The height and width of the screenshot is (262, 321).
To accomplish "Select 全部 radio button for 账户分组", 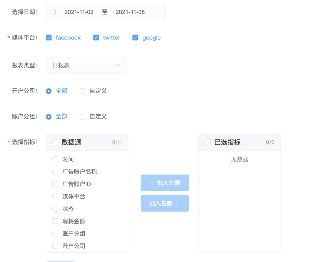I will [x=49, y=116].
